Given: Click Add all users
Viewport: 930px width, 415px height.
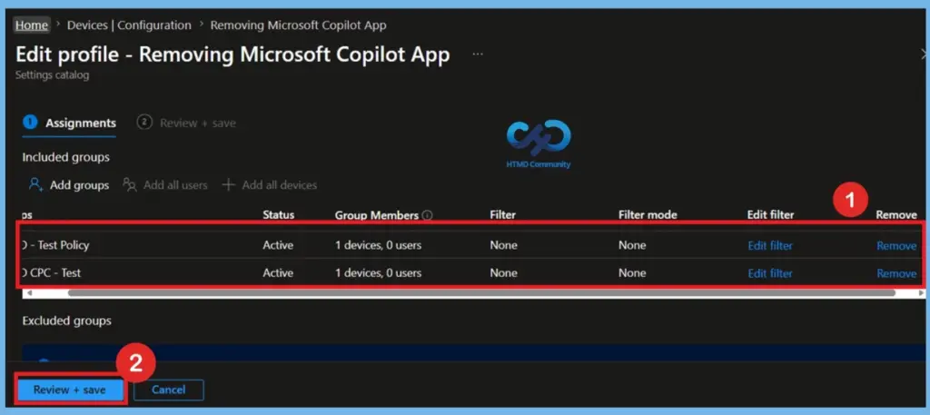Looking at the screenshot, I should 165,185.
